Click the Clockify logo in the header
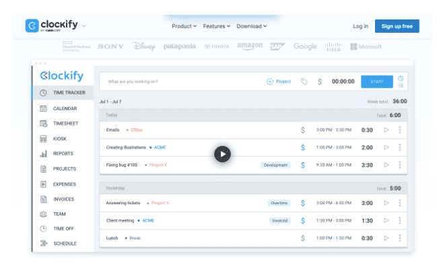The height and width of the screenshot is (266, 441). (x=51, y=26)
